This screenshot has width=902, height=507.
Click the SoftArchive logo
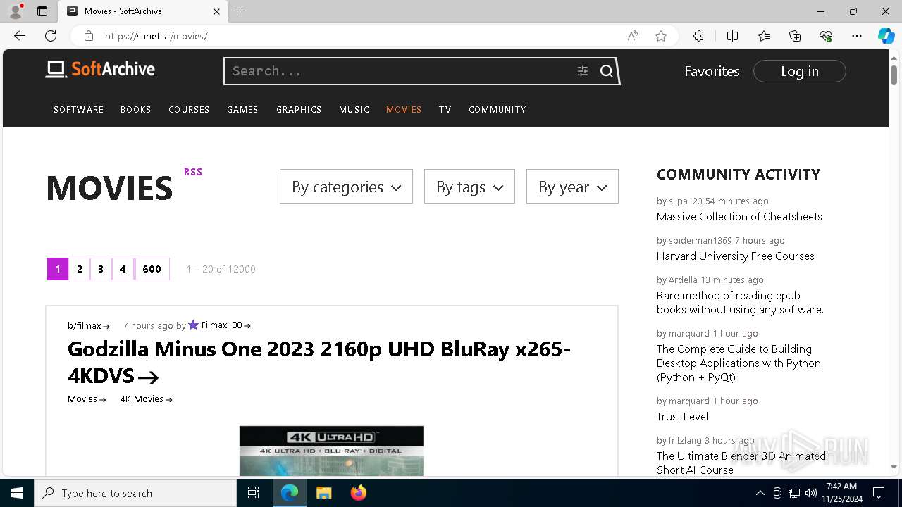point(100,69)
